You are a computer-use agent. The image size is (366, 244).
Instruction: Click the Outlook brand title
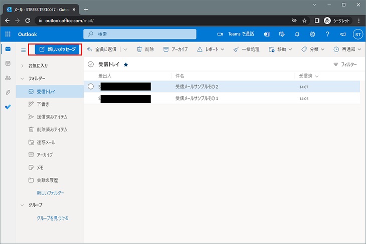click(27, 34)
